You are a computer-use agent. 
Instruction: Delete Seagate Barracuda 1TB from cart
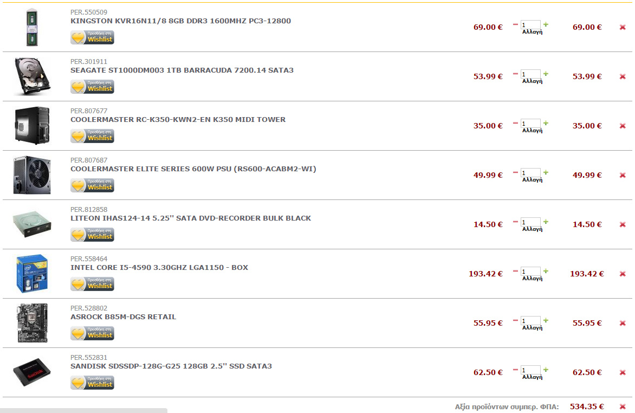tap(623, 76)
